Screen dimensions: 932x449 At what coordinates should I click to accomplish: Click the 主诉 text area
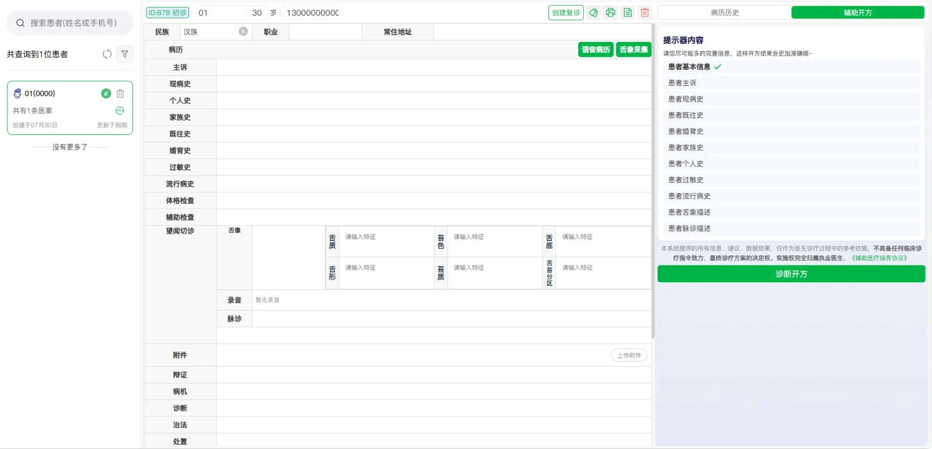[x=434, y=68]
